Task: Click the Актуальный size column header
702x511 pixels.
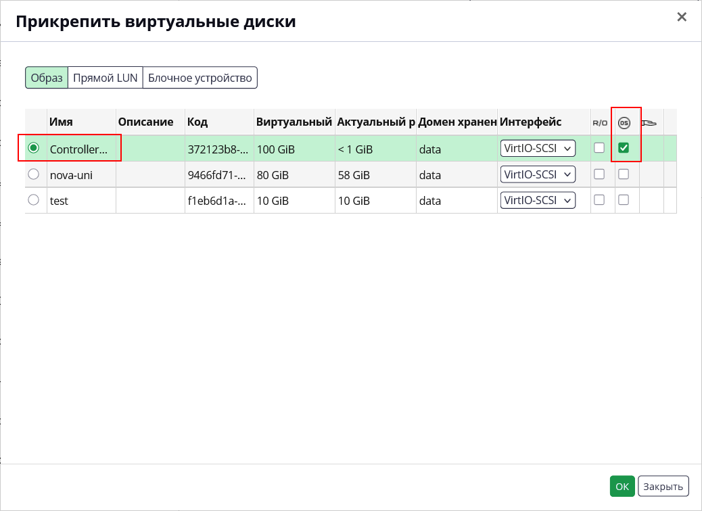Action: (x=376, y=122)
